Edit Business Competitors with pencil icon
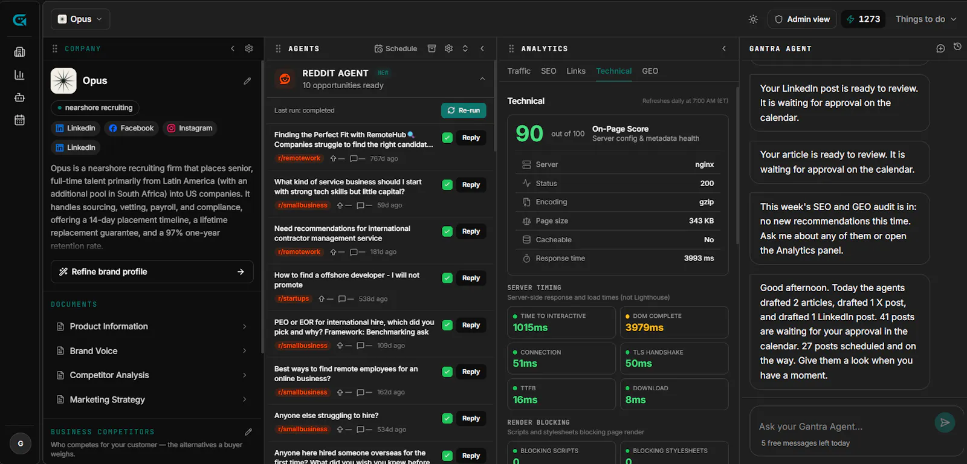 [248, 432]
